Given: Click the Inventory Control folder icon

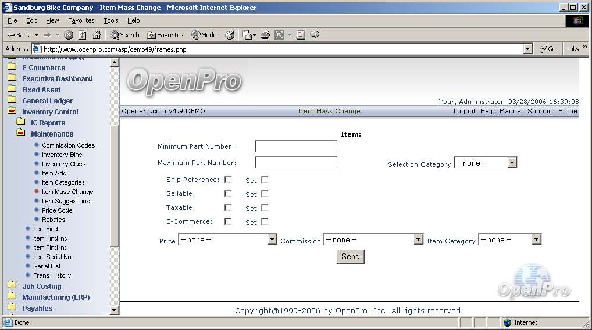Looking at the screenshot, I should click(x=12, y=112).
